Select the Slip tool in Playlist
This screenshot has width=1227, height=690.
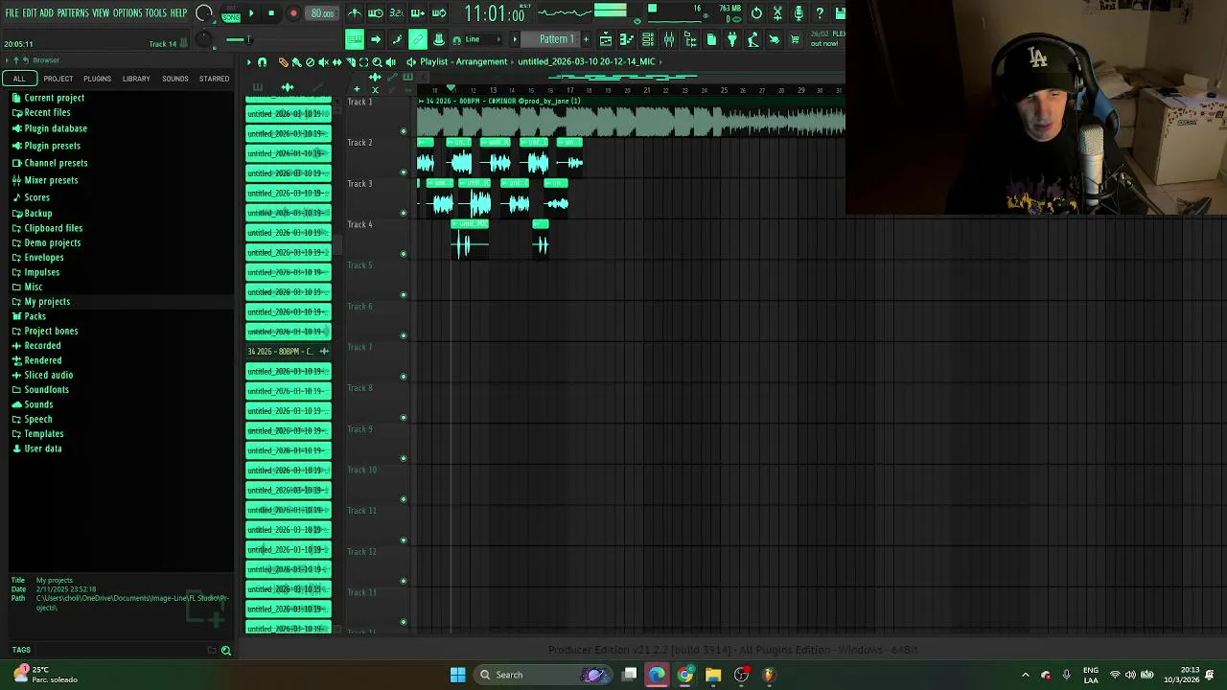336,61
